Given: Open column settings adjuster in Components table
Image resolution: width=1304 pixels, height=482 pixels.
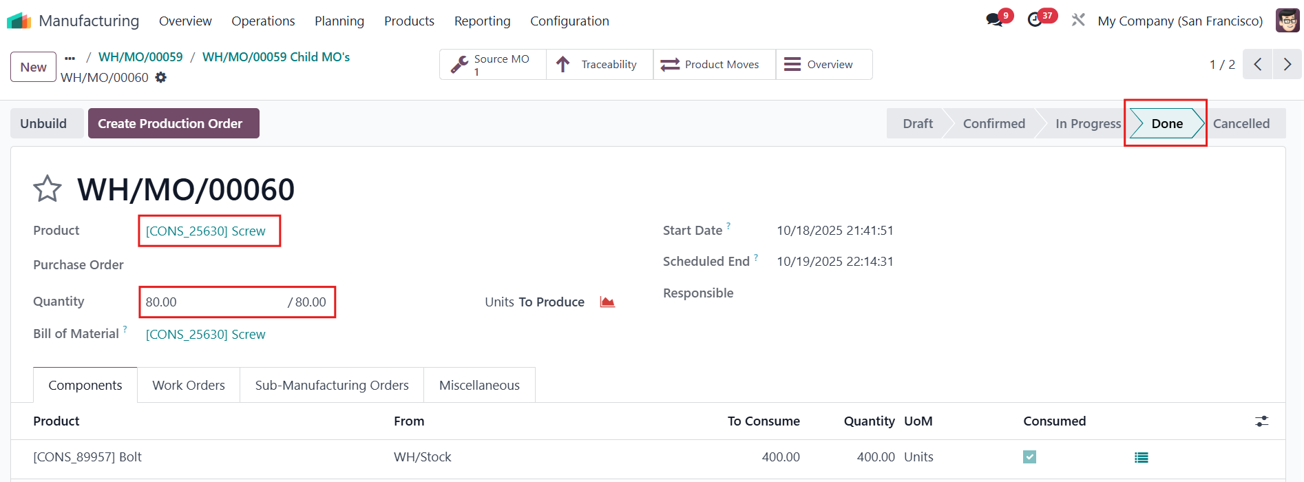Looking at the screenshot, I should click(x=1261, y=421).
